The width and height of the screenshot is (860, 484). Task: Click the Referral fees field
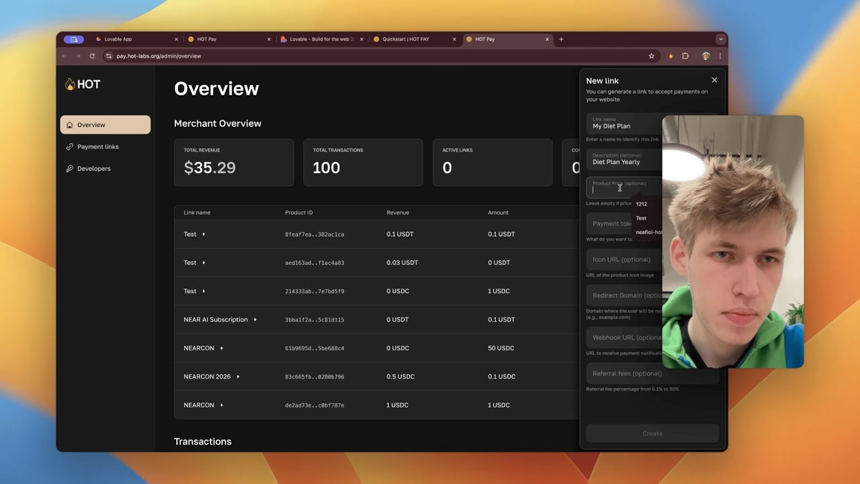click(652, 374)
